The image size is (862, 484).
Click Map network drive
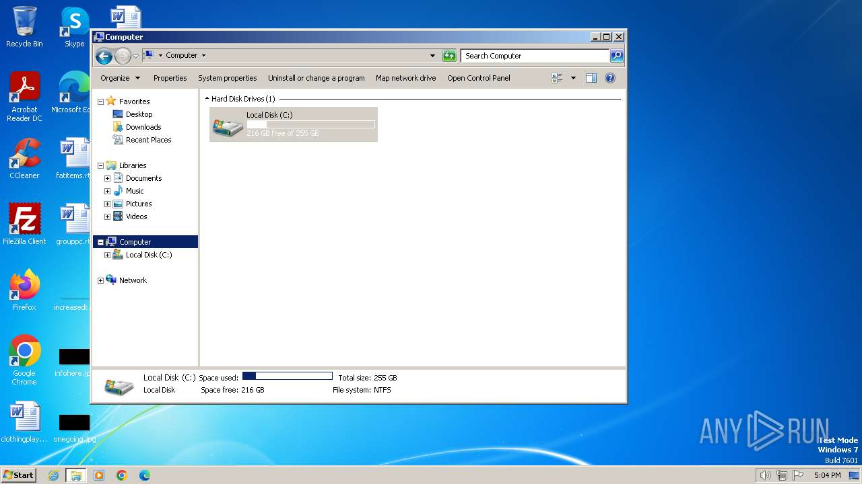tap(405, 78)
